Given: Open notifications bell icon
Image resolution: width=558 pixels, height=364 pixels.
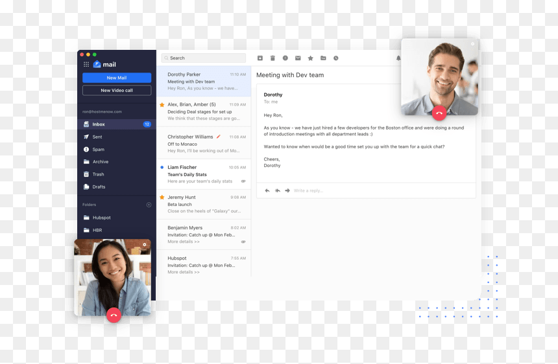Looking at the screenshot, I should coord(398,58).
